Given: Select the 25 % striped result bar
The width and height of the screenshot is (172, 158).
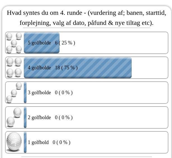Looking at the screenshot, I should click(42, 43).
